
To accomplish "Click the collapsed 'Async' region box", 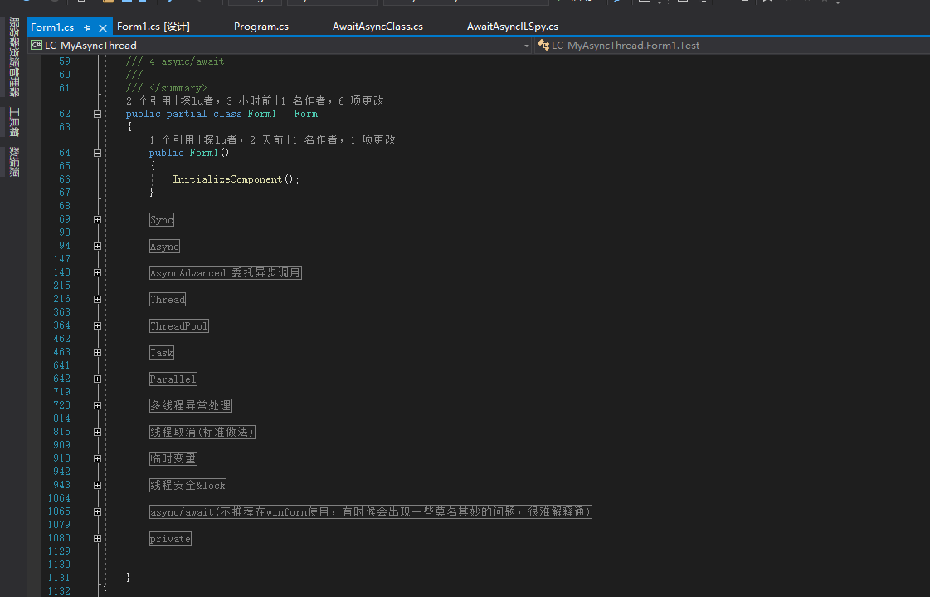I will pyautogui.click(x=164, y=247).
